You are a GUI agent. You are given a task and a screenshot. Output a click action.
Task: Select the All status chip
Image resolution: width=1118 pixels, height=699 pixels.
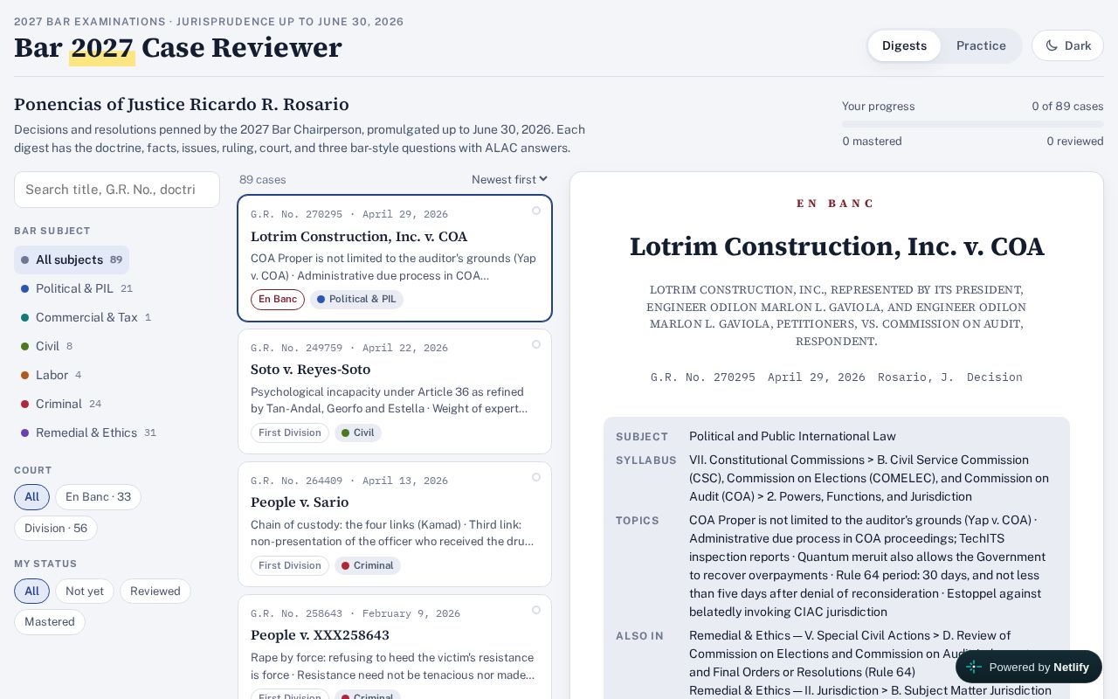[31, 592]
